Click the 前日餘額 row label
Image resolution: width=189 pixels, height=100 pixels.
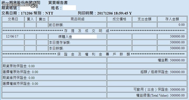[x=56, y=25]
